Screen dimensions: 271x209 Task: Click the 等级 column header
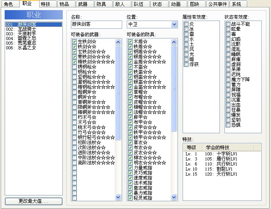pyautogui.click(x=193, y=148)
